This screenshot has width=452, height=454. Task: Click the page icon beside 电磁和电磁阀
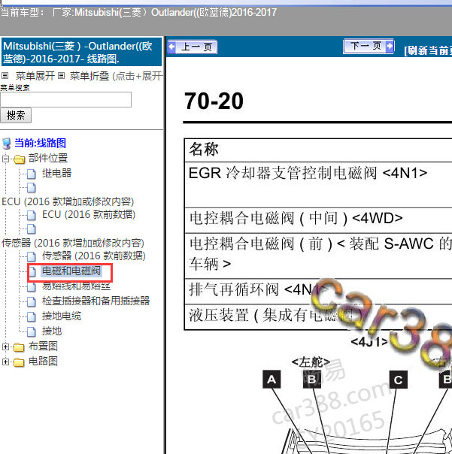coord(32,271)
